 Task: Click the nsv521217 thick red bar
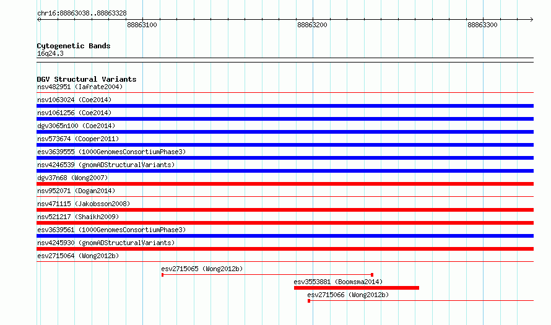click(x=285, y=223)
